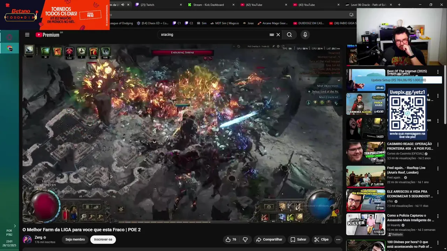
Task: Mute the playing tab via speaker icon
Action: [123, 5]
